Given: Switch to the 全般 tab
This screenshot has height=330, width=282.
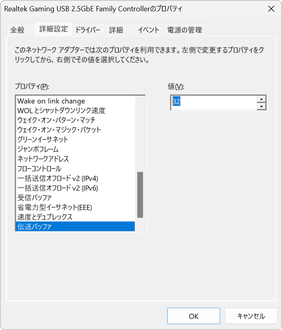Looking at the screenshot, I should pos(17,30).
